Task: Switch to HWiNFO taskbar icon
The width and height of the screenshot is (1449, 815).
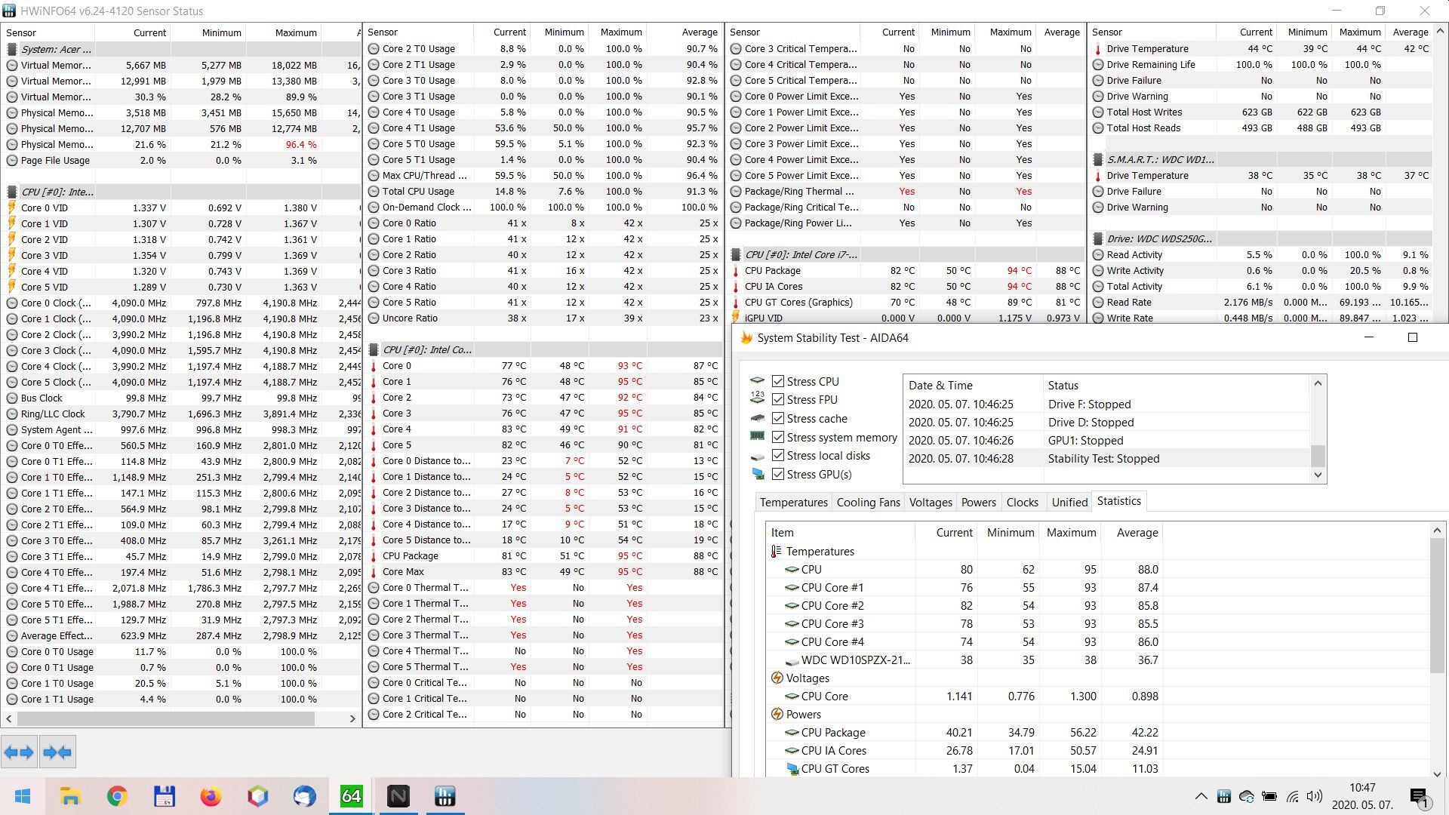Action: click(x=445, y=796)
